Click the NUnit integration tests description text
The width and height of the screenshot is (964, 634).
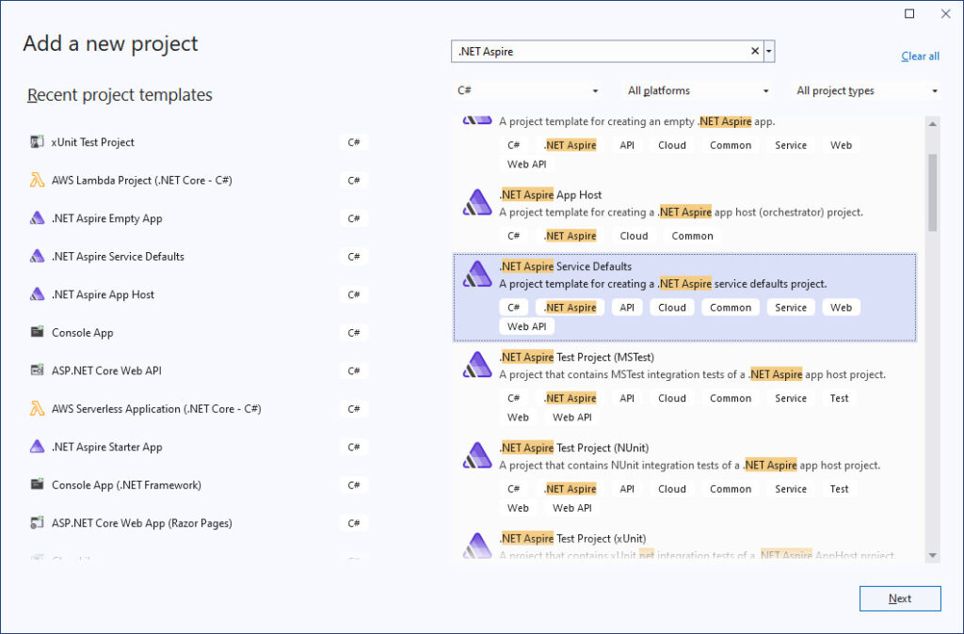point(690,465)
